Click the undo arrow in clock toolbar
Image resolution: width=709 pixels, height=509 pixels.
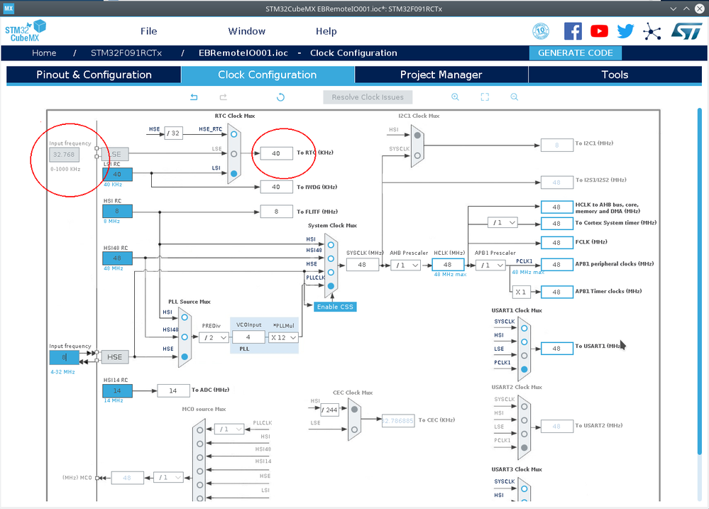point(194,97)
